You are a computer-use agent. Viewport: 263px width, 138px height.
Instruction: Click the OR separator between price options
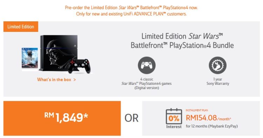tap(131, 118)
